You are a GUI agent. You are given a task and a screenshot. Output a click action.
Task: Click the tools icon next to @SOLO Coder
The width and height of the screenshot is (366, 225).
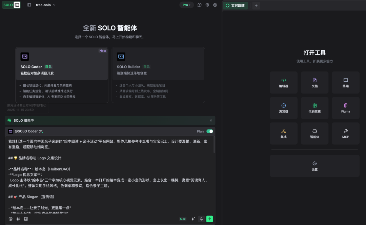click(x=41, y=131)
